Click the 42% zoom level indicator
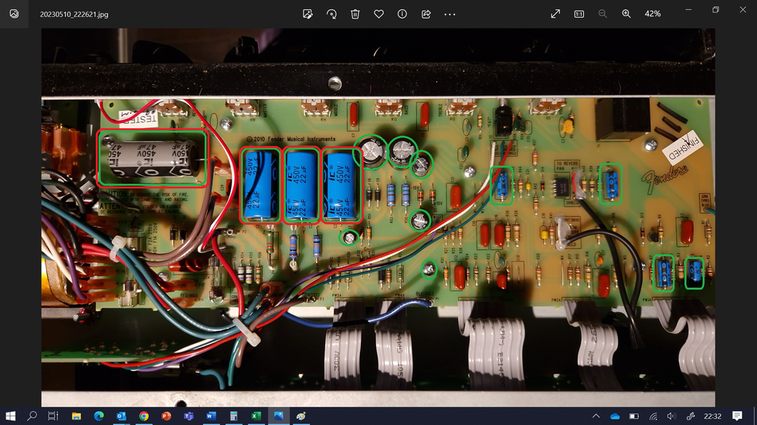Screen dimensions: 757x425 (653, 14)
